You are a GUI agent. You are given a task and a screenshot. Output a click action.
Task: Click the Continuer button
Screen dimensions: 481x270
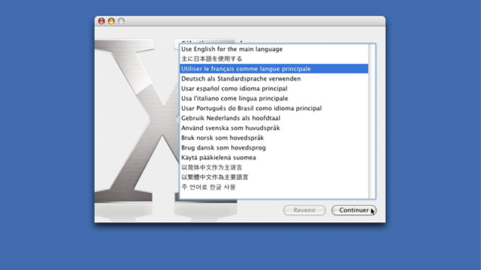(x=354, y=210)
